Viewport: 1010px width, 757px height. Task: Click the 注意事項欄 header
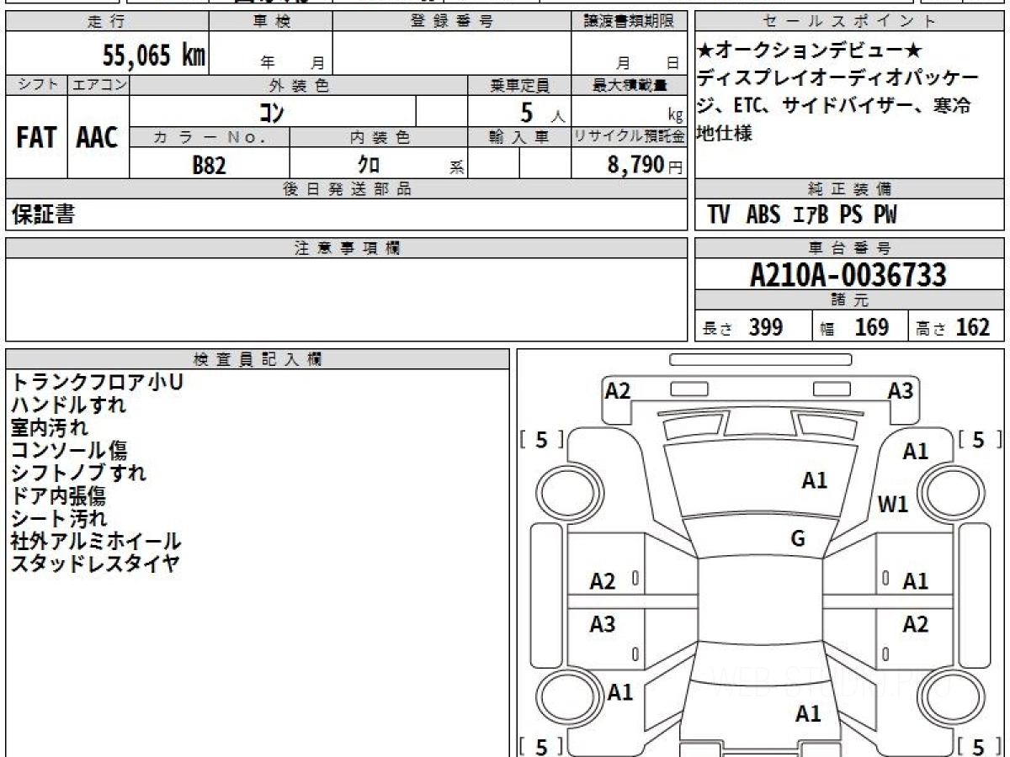click(346, 248)
